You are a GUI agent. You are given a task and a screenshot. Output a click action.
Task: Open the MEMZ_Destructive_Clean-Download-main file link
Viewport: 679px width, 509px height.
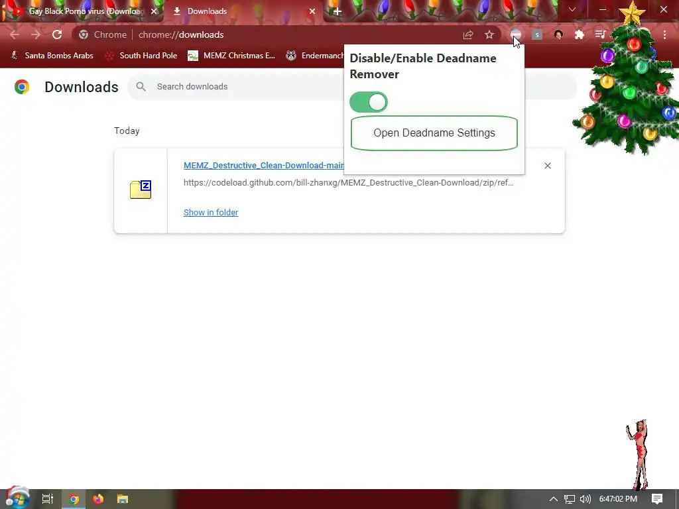click(x=264, y=165)
